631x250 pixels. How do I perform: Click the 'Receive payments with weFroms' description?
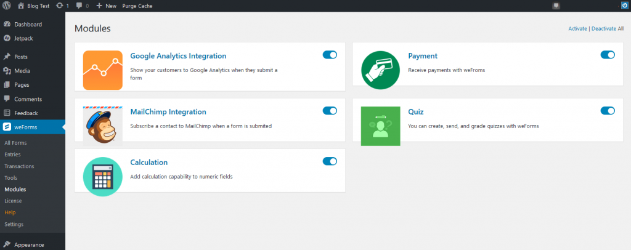[447, 70]
